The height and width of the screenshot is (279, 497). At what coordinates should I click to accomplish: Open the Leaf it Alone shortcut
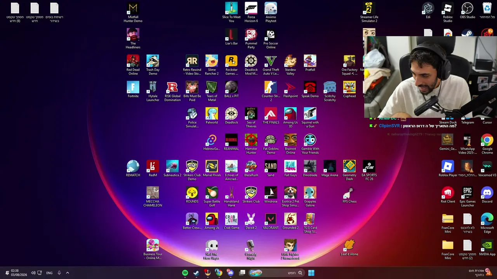pos(349,248)
